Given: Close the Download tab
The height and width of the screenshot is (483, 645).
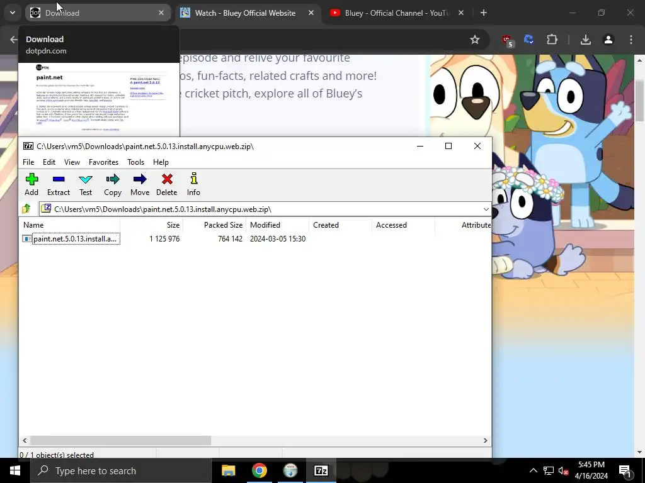Looking at the screenshot, I should 161,13.
